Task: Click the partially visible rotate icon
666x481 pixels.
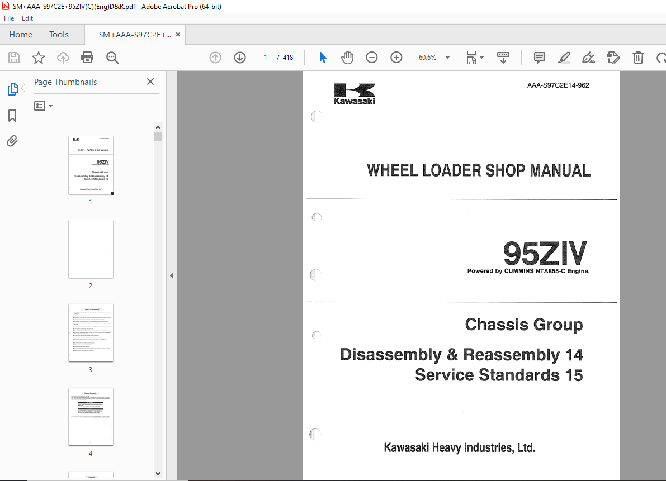Action: tap(661, 57)
